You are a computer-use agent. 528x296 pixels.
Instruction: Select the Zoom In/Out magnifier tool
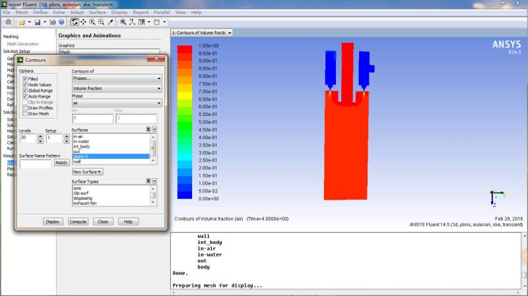92,22
